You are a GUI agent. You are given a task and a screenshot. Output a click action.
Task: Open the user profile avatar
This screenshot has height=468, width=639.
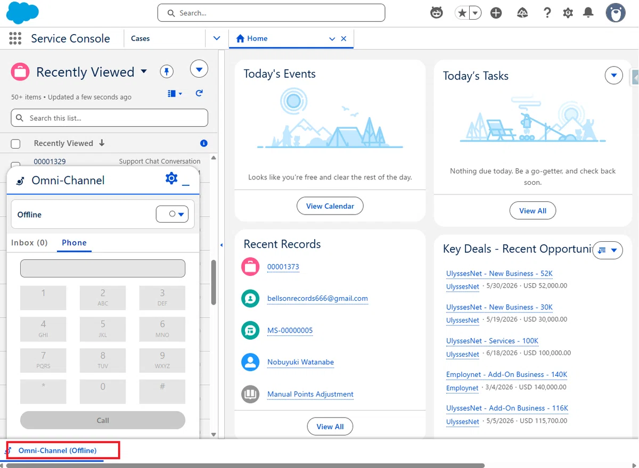coord(616,13)
